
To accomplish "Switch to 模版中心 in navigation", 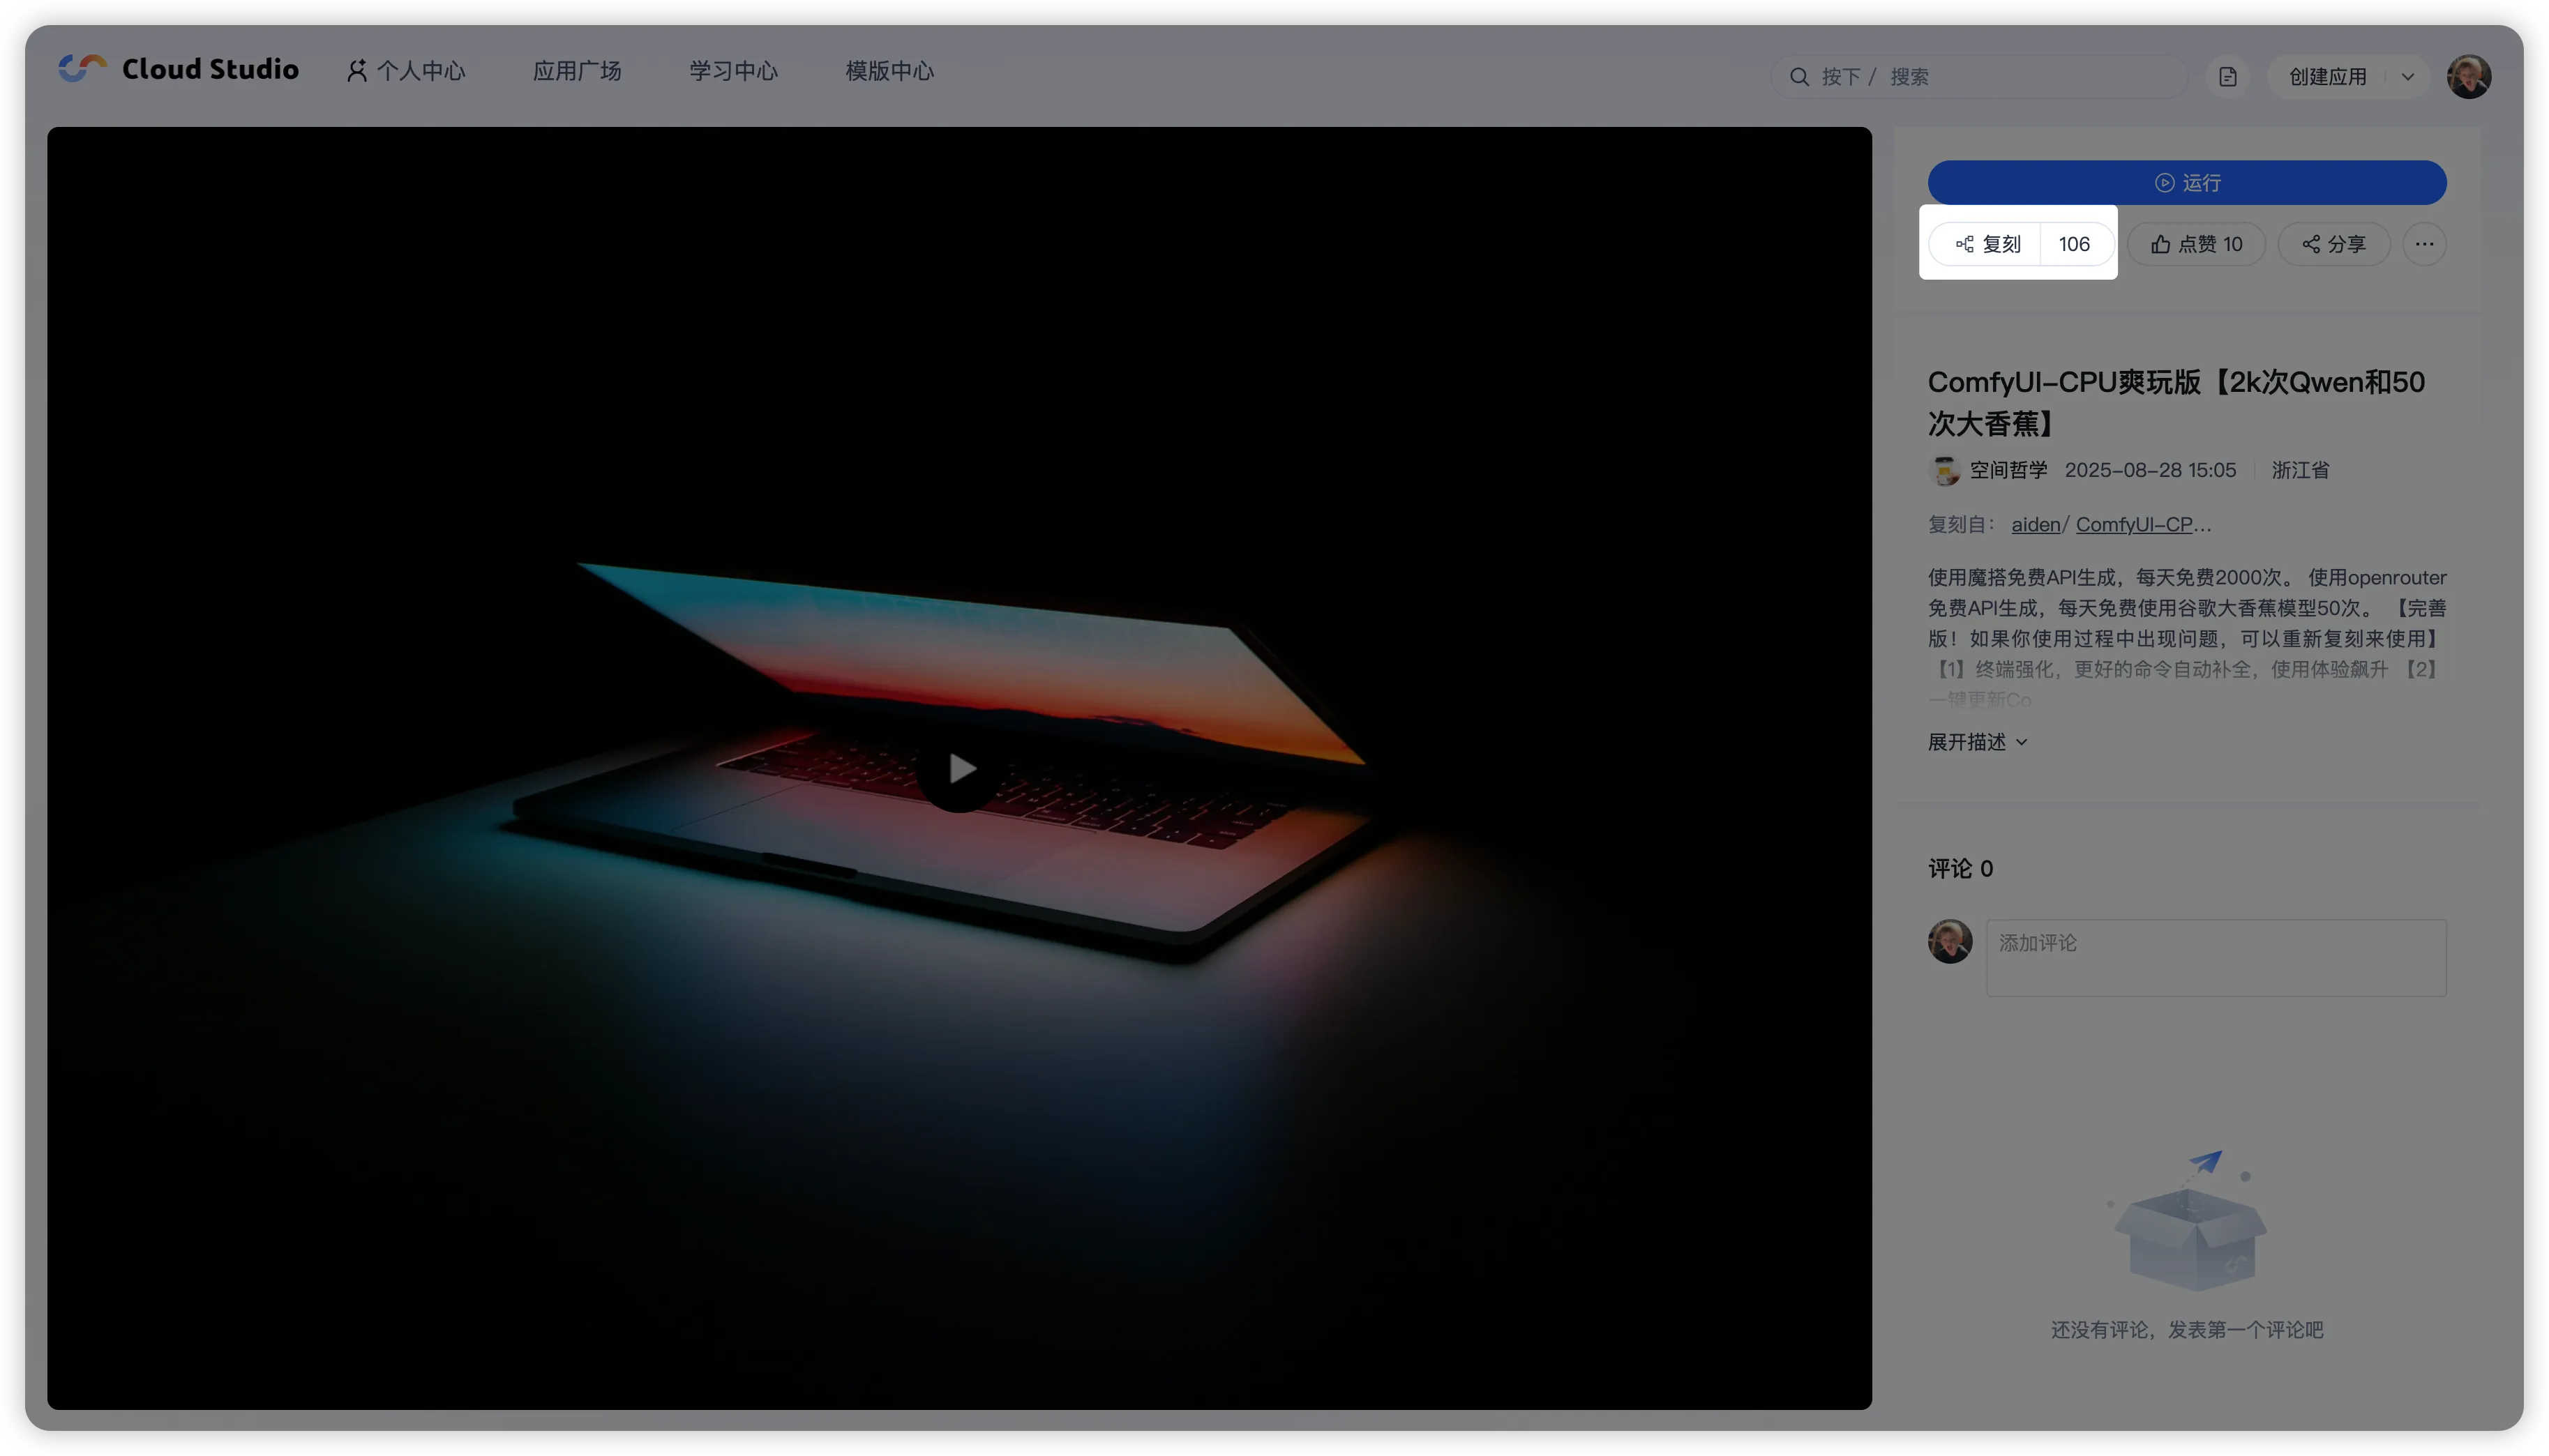I will pyautogui.click(x=888, y=71).
